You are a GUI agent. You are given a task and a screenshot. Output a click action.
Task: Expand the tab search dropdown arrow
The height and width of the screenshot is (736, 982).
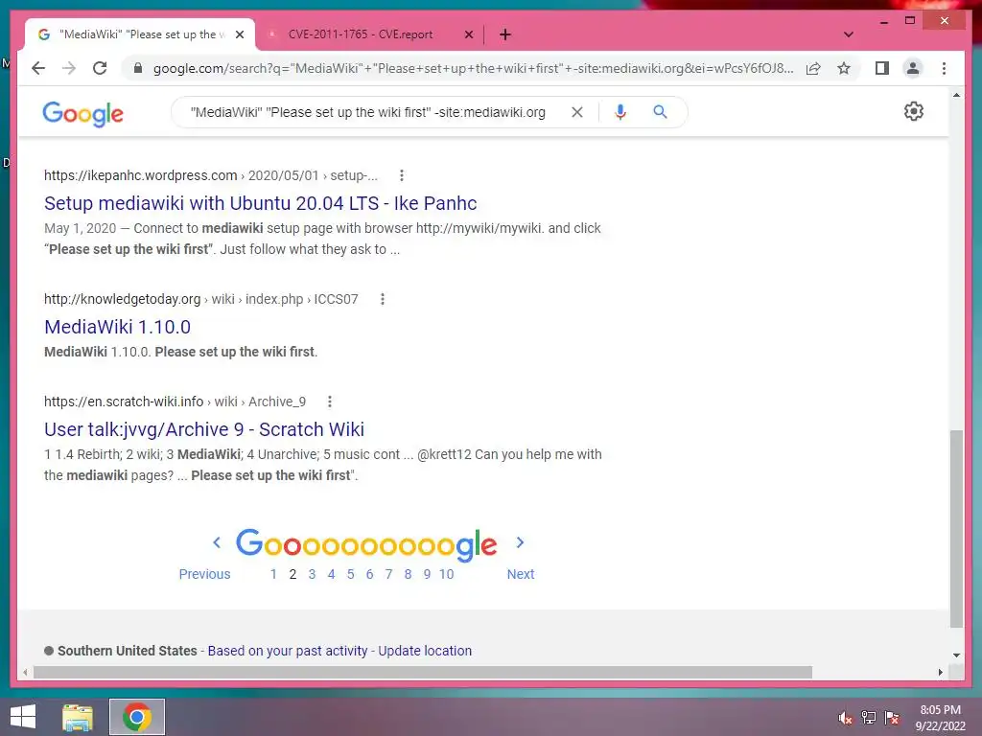[x=848, y=34]
